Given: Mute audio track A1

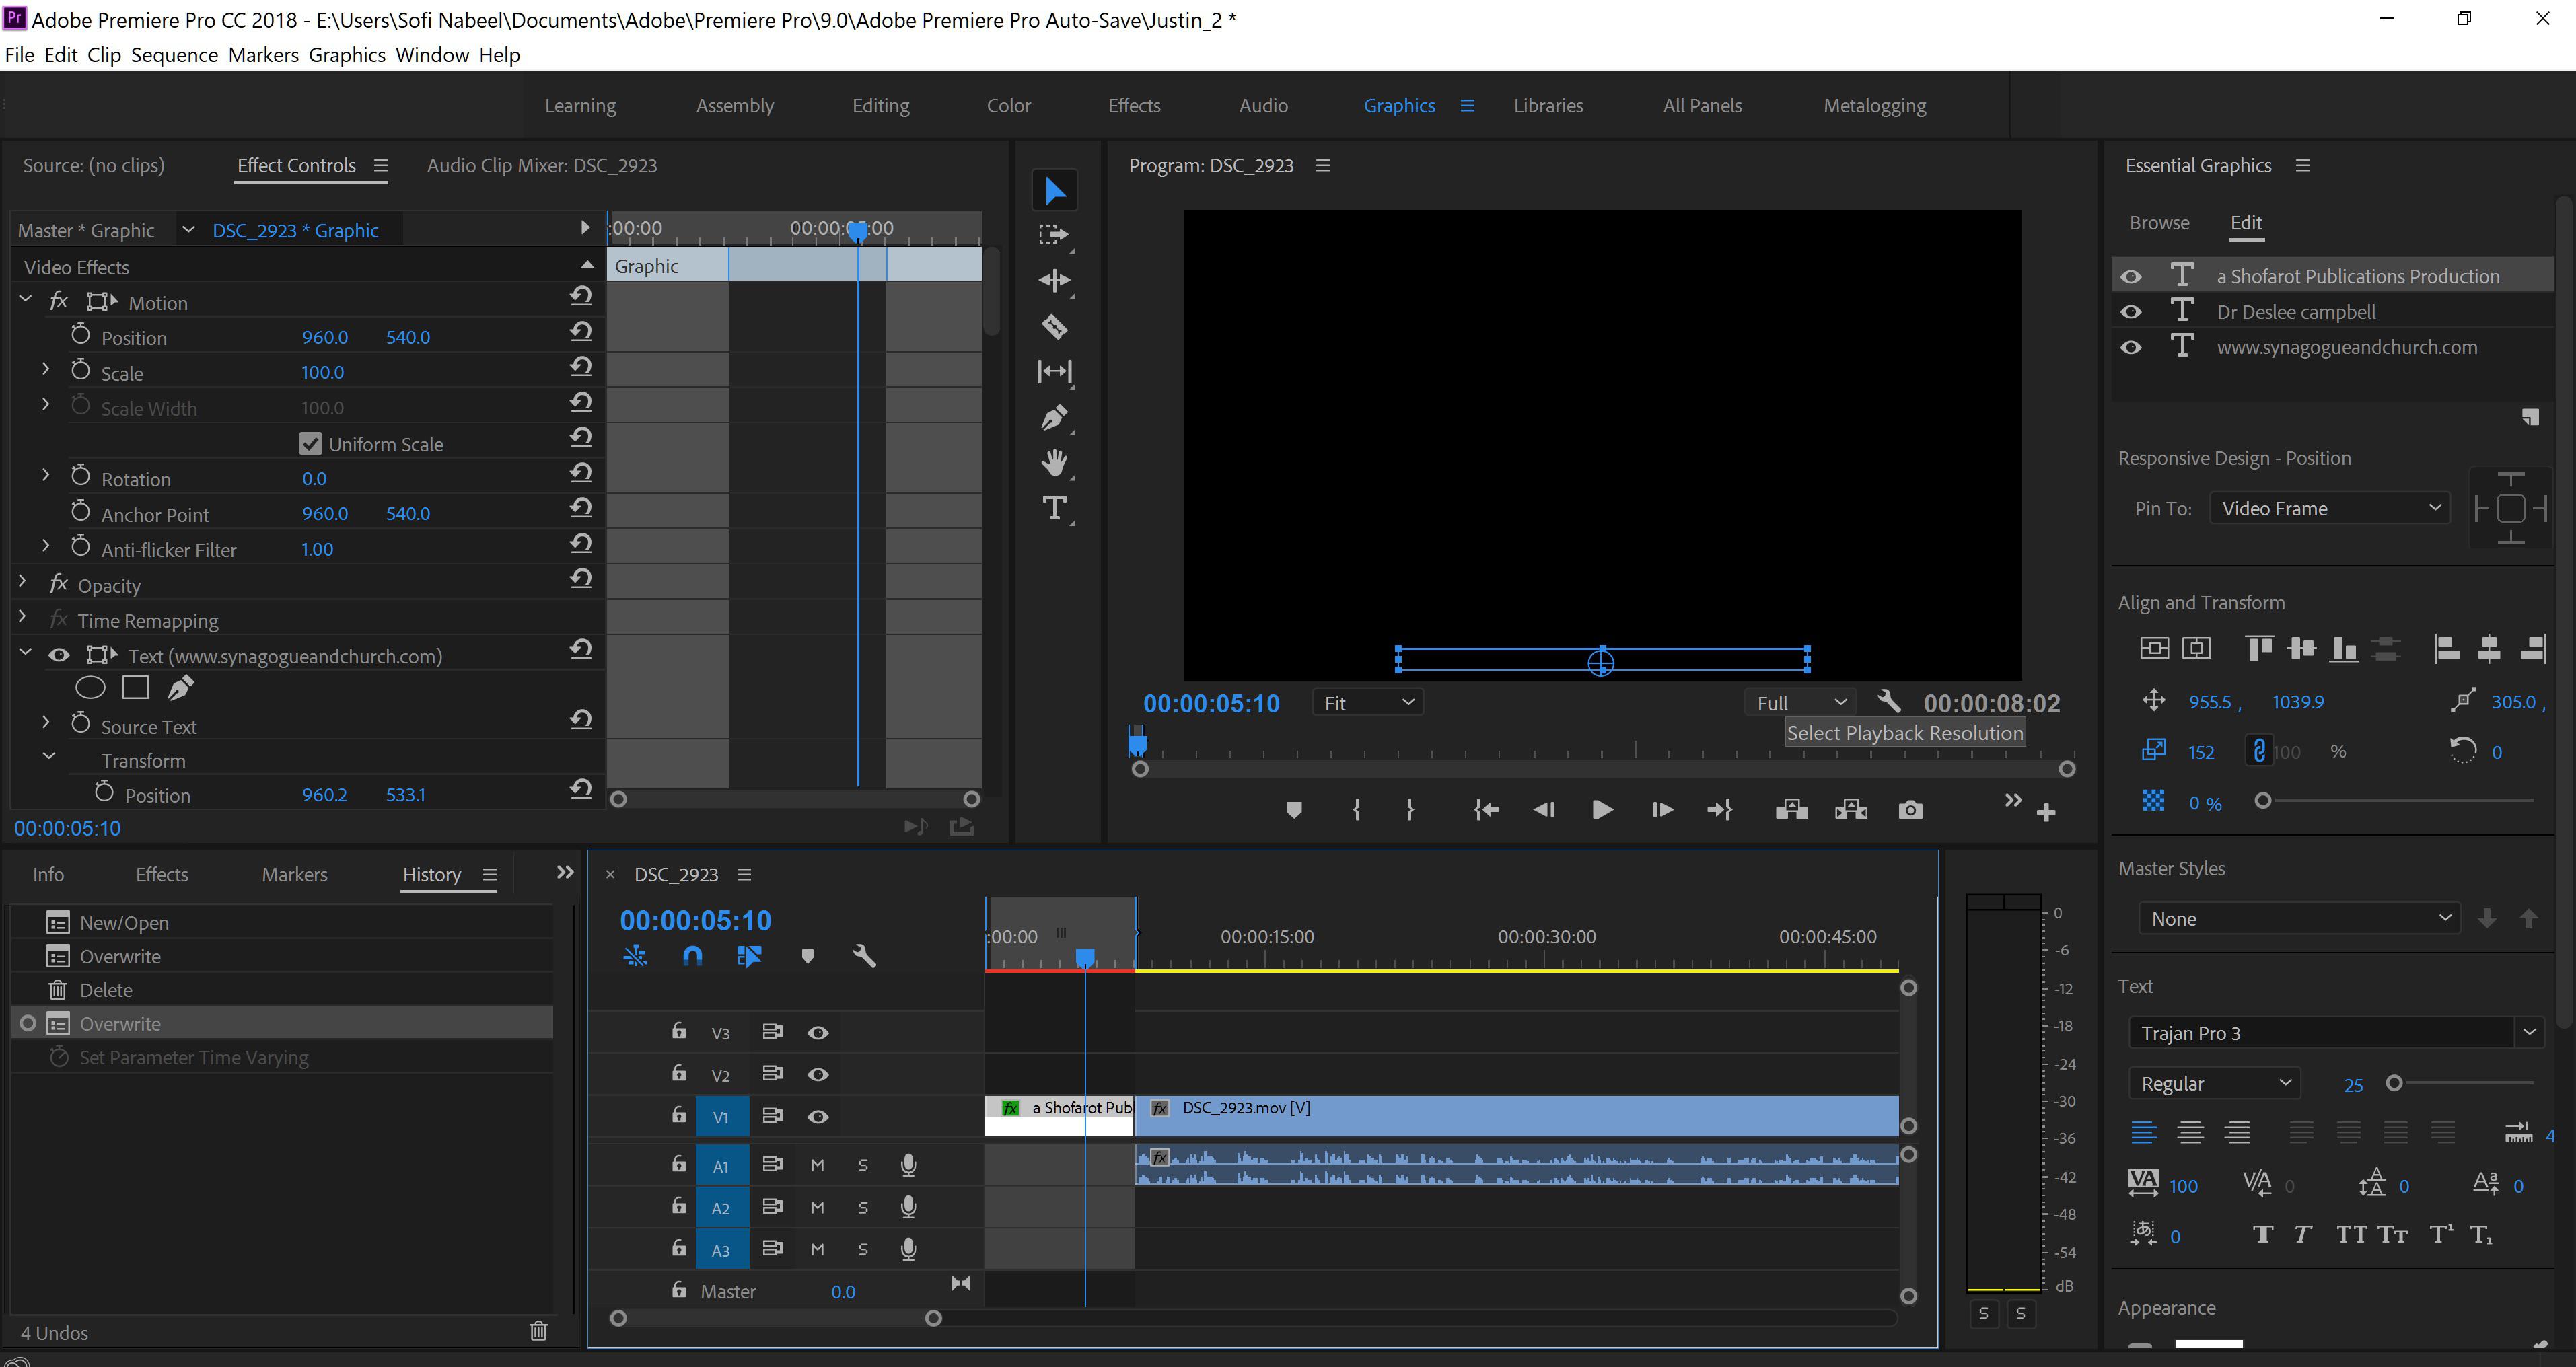Looking at the screenshot, I should (x=817, y=1165).
